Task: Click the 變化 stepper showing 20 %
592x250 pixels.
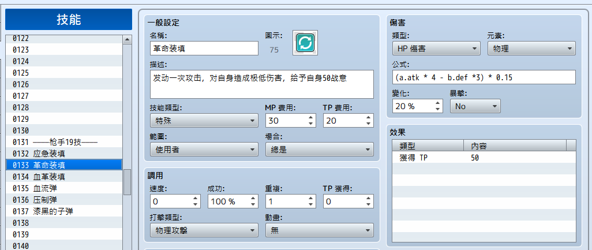Action: pyautogui.click(x=418, y=106)
